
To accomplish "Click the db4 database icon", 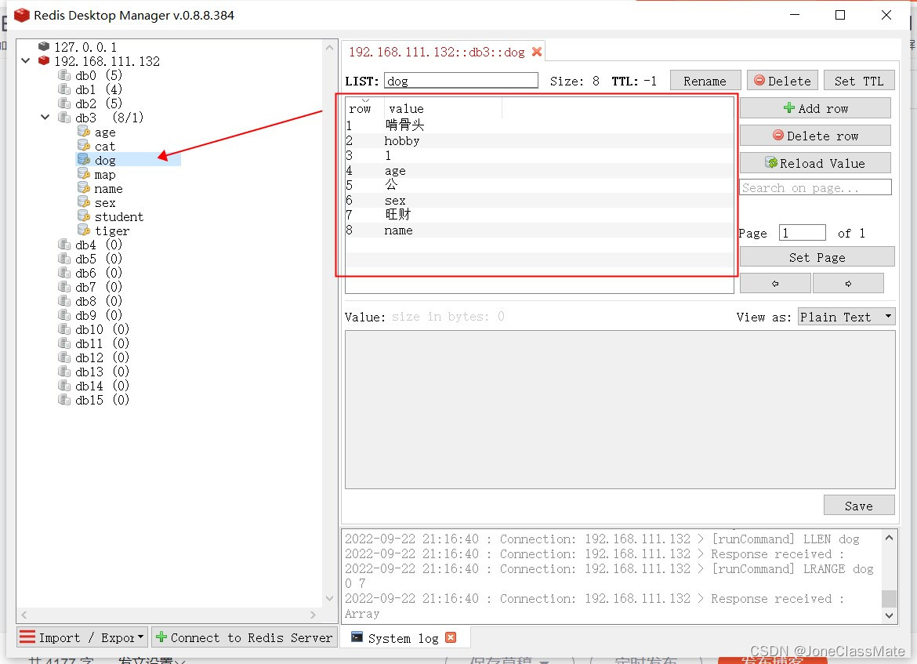I will 64,244.
